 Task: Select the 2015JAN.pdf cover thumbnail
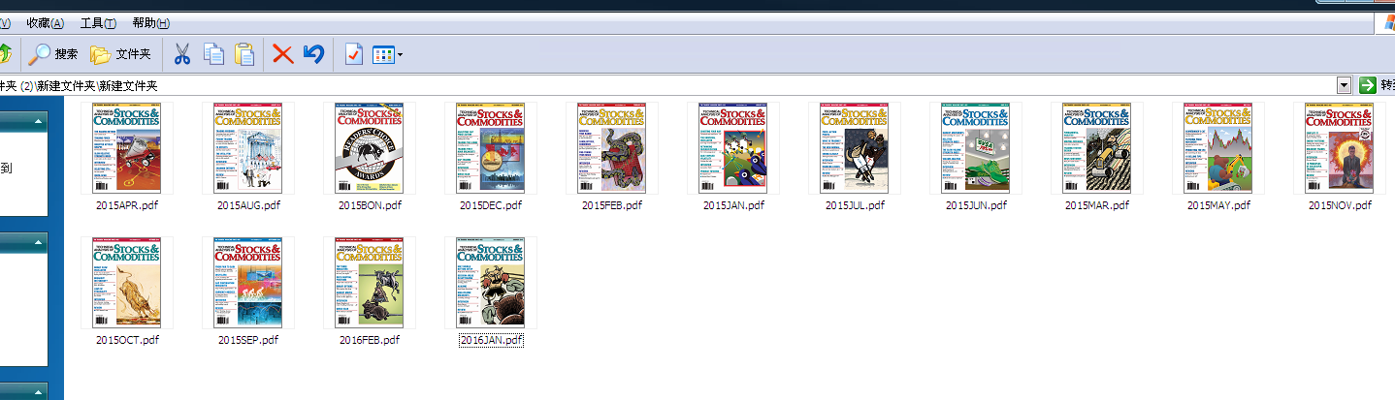[x=733, y=147]
